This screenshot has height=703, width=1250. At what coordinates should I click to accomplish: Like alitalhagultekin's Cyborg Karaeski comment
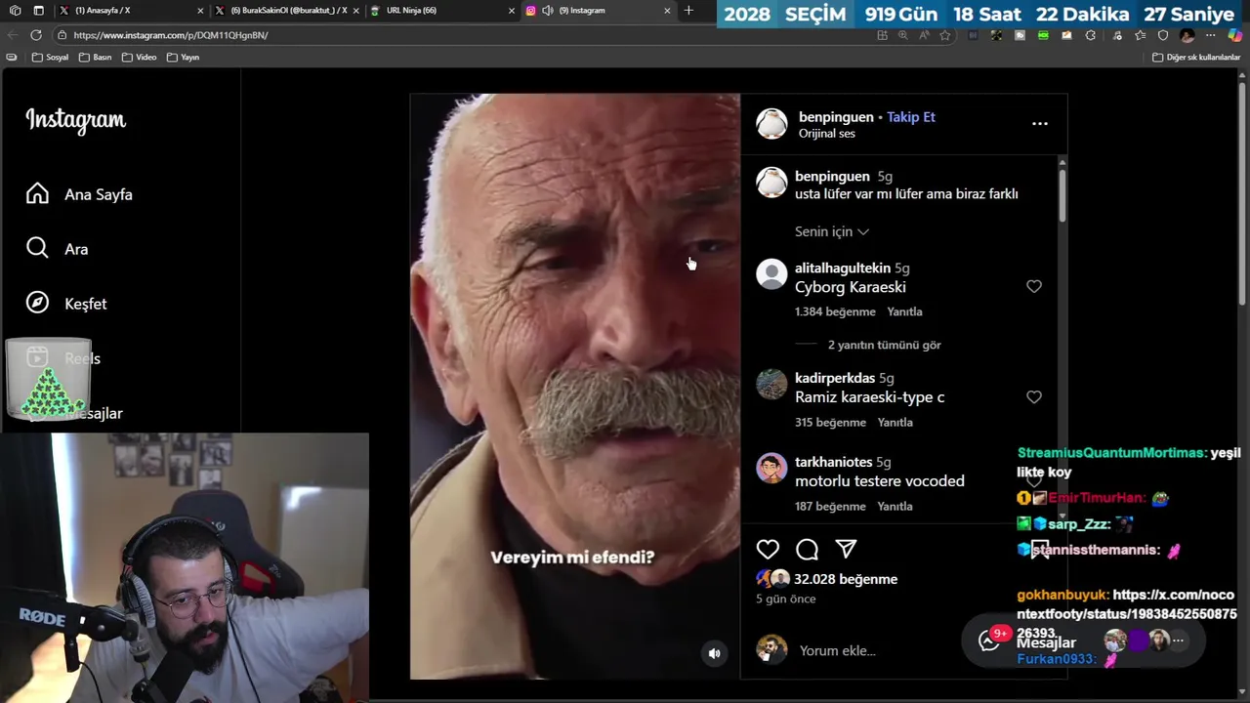point(1034,286)
